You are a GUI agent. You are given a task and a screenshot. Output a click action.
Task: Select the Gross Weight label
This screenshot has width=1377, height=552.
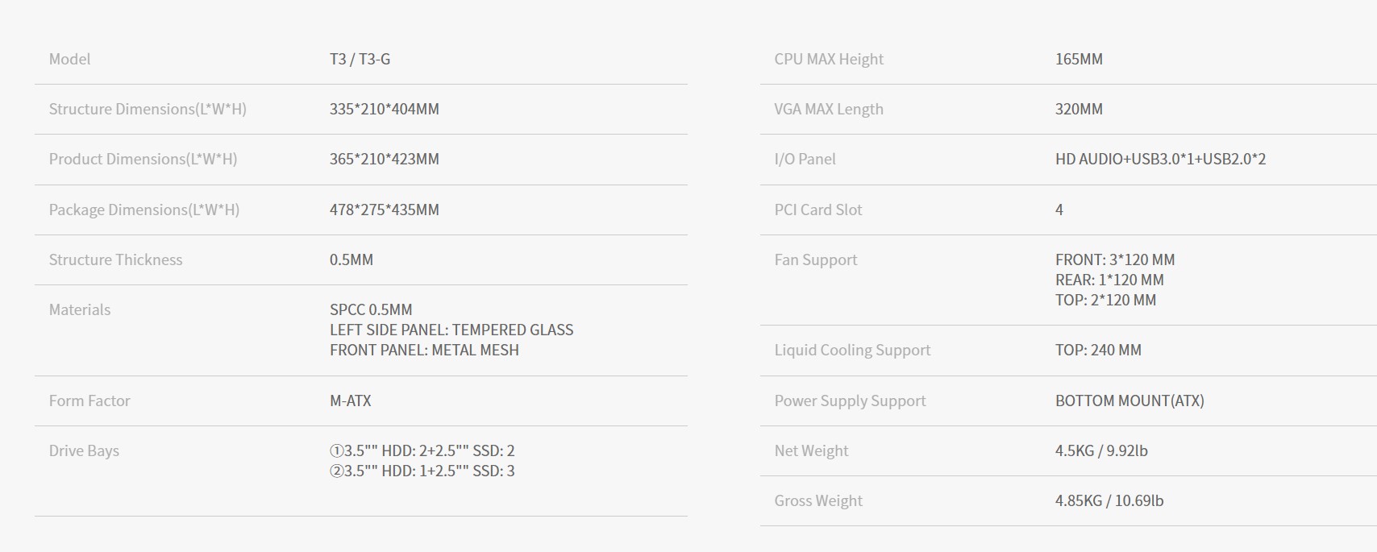pyautogui.click(x=817, y=500)
